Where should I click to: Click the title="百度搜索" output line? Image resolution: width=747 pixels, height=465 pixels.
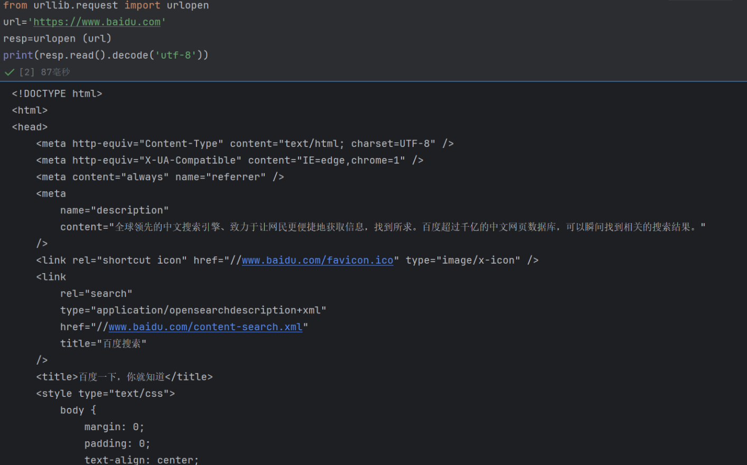pyautogui.click(x=103, y=343)
